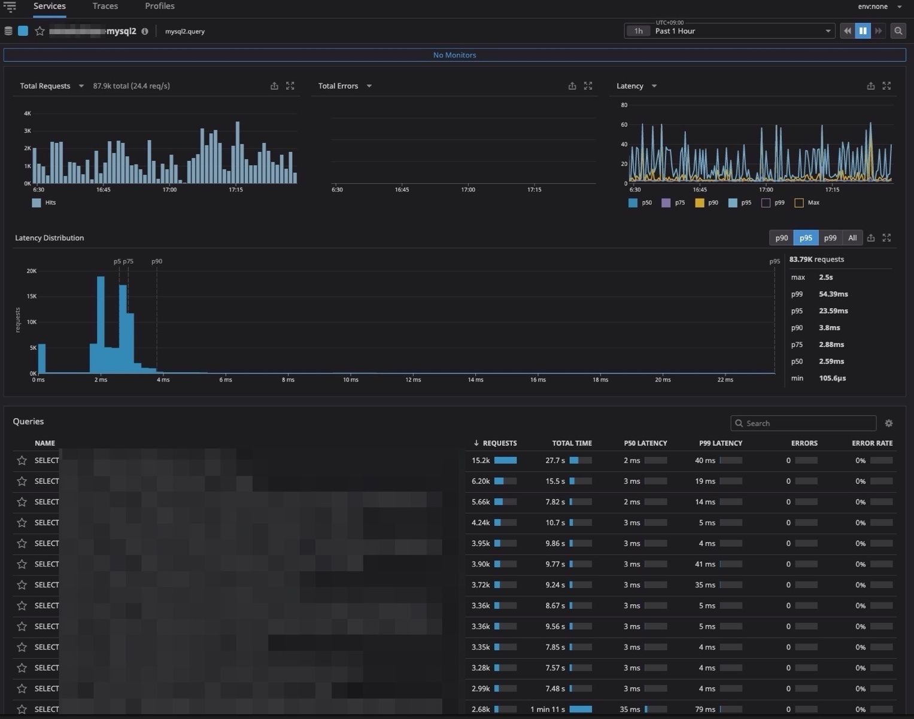Viewport: 914px width, 719px height.
Task: Export the Total Requests graph
Action: (274, 86)
